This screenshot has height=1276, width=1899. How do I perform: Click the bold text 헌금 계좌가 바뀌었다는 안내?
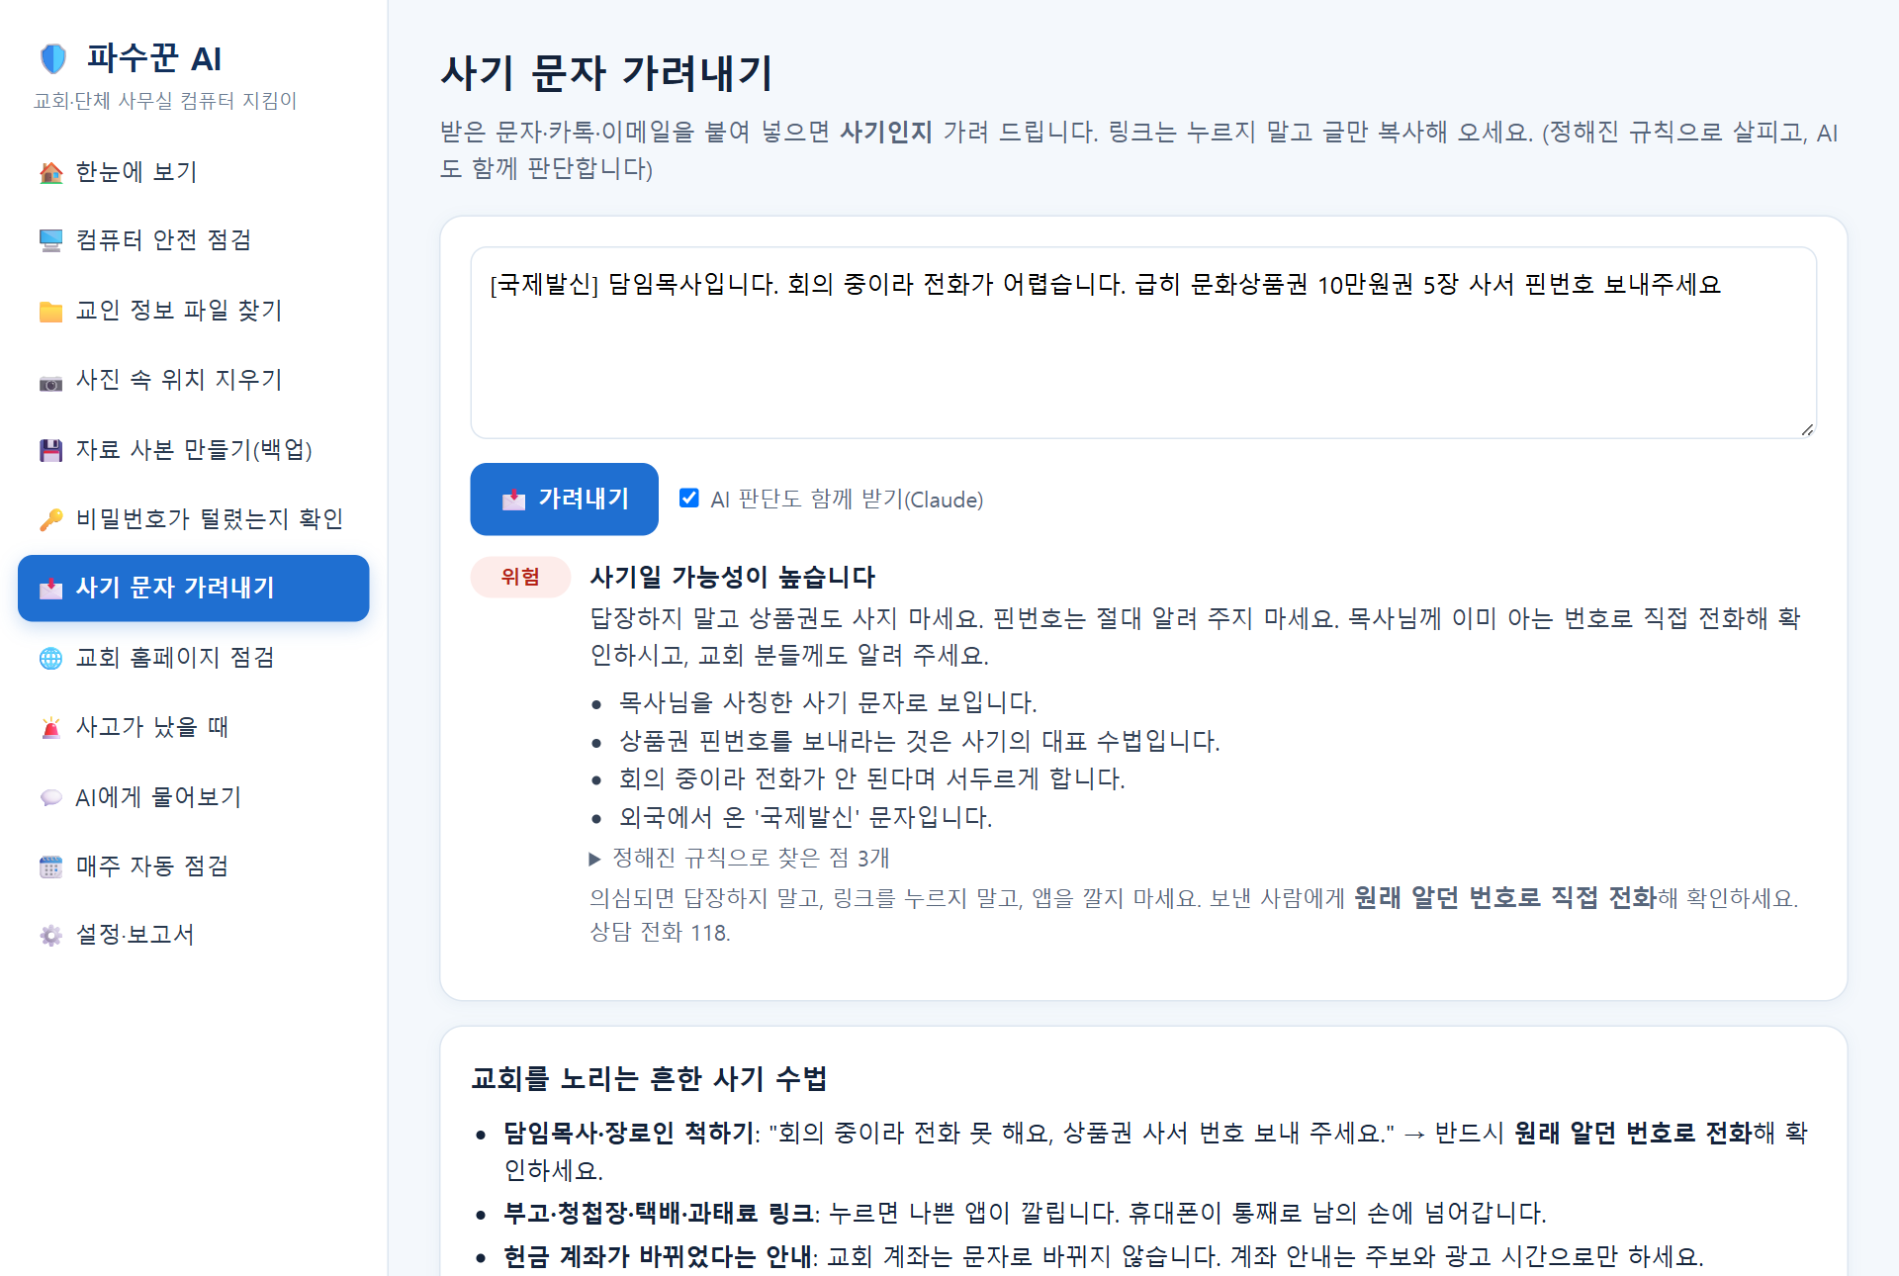pyautogui.click(x=657, y=1257)
